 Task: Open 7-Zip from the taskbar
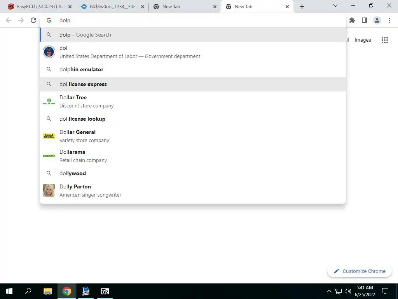tap(105, 291)
